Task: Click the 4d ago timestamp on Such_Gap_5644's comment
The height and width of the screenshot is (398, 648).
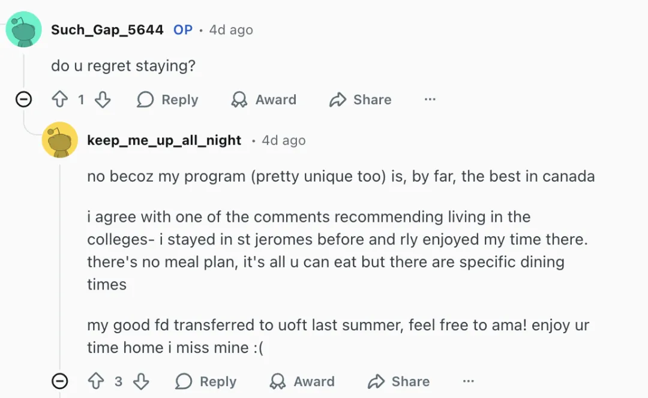Action: 231,30
